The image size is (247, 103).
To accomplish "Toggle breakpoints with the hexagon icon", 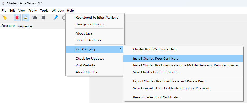I will [43, 18].
